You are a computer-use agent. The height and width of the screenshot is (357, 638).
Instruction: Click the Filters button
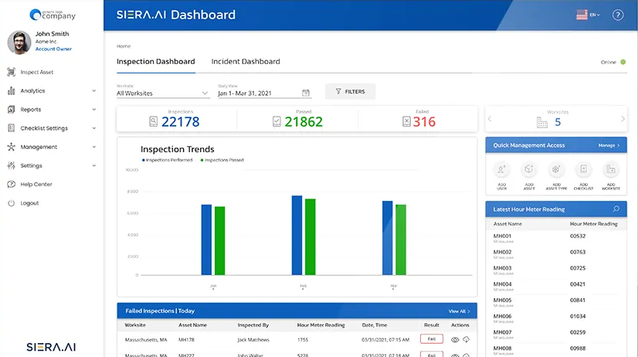pyautogui.click(x=350, y=91)
